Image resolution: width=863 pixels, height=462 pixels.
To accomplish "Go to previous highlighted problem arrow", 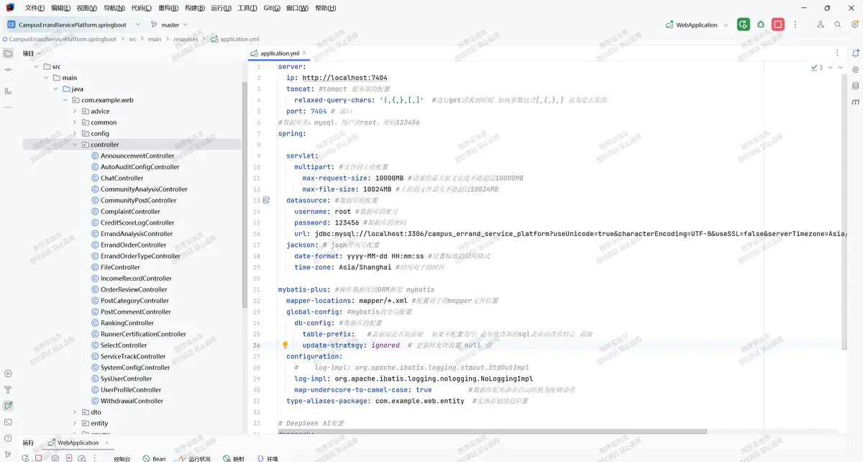I will click(x=831, y=68).
